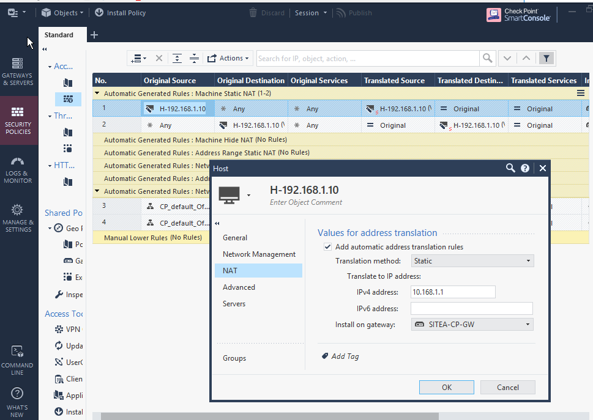Select CP_default_Of... source in rule 3
The image size is (593, 420).
pyautogui.click(x=177, y=207)
